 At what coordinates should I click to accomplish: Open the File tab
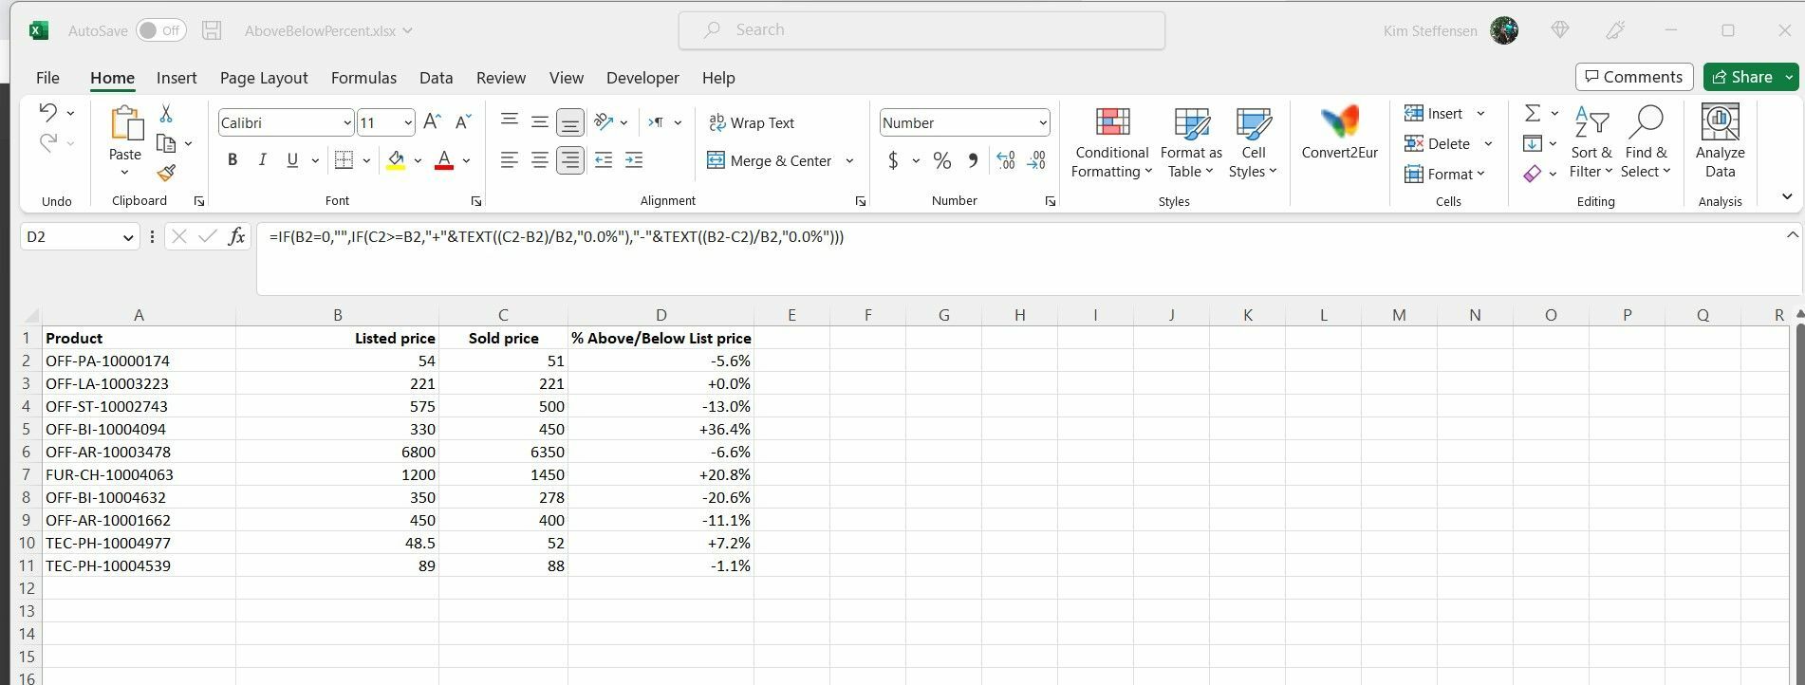pyautogui.click(x=47, y=78)
